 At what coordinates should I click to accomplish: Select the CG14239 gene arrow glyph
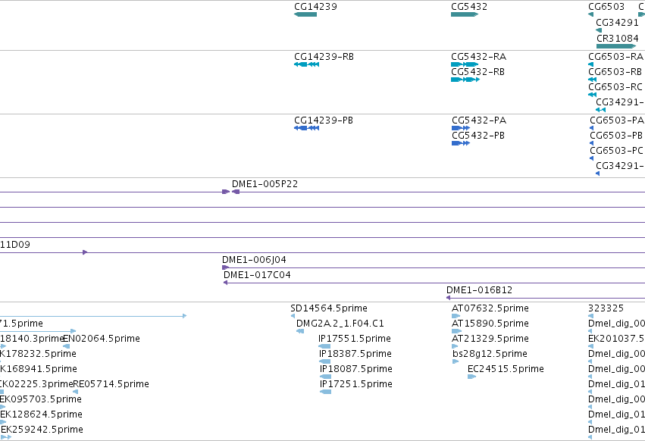click(305, 14)
